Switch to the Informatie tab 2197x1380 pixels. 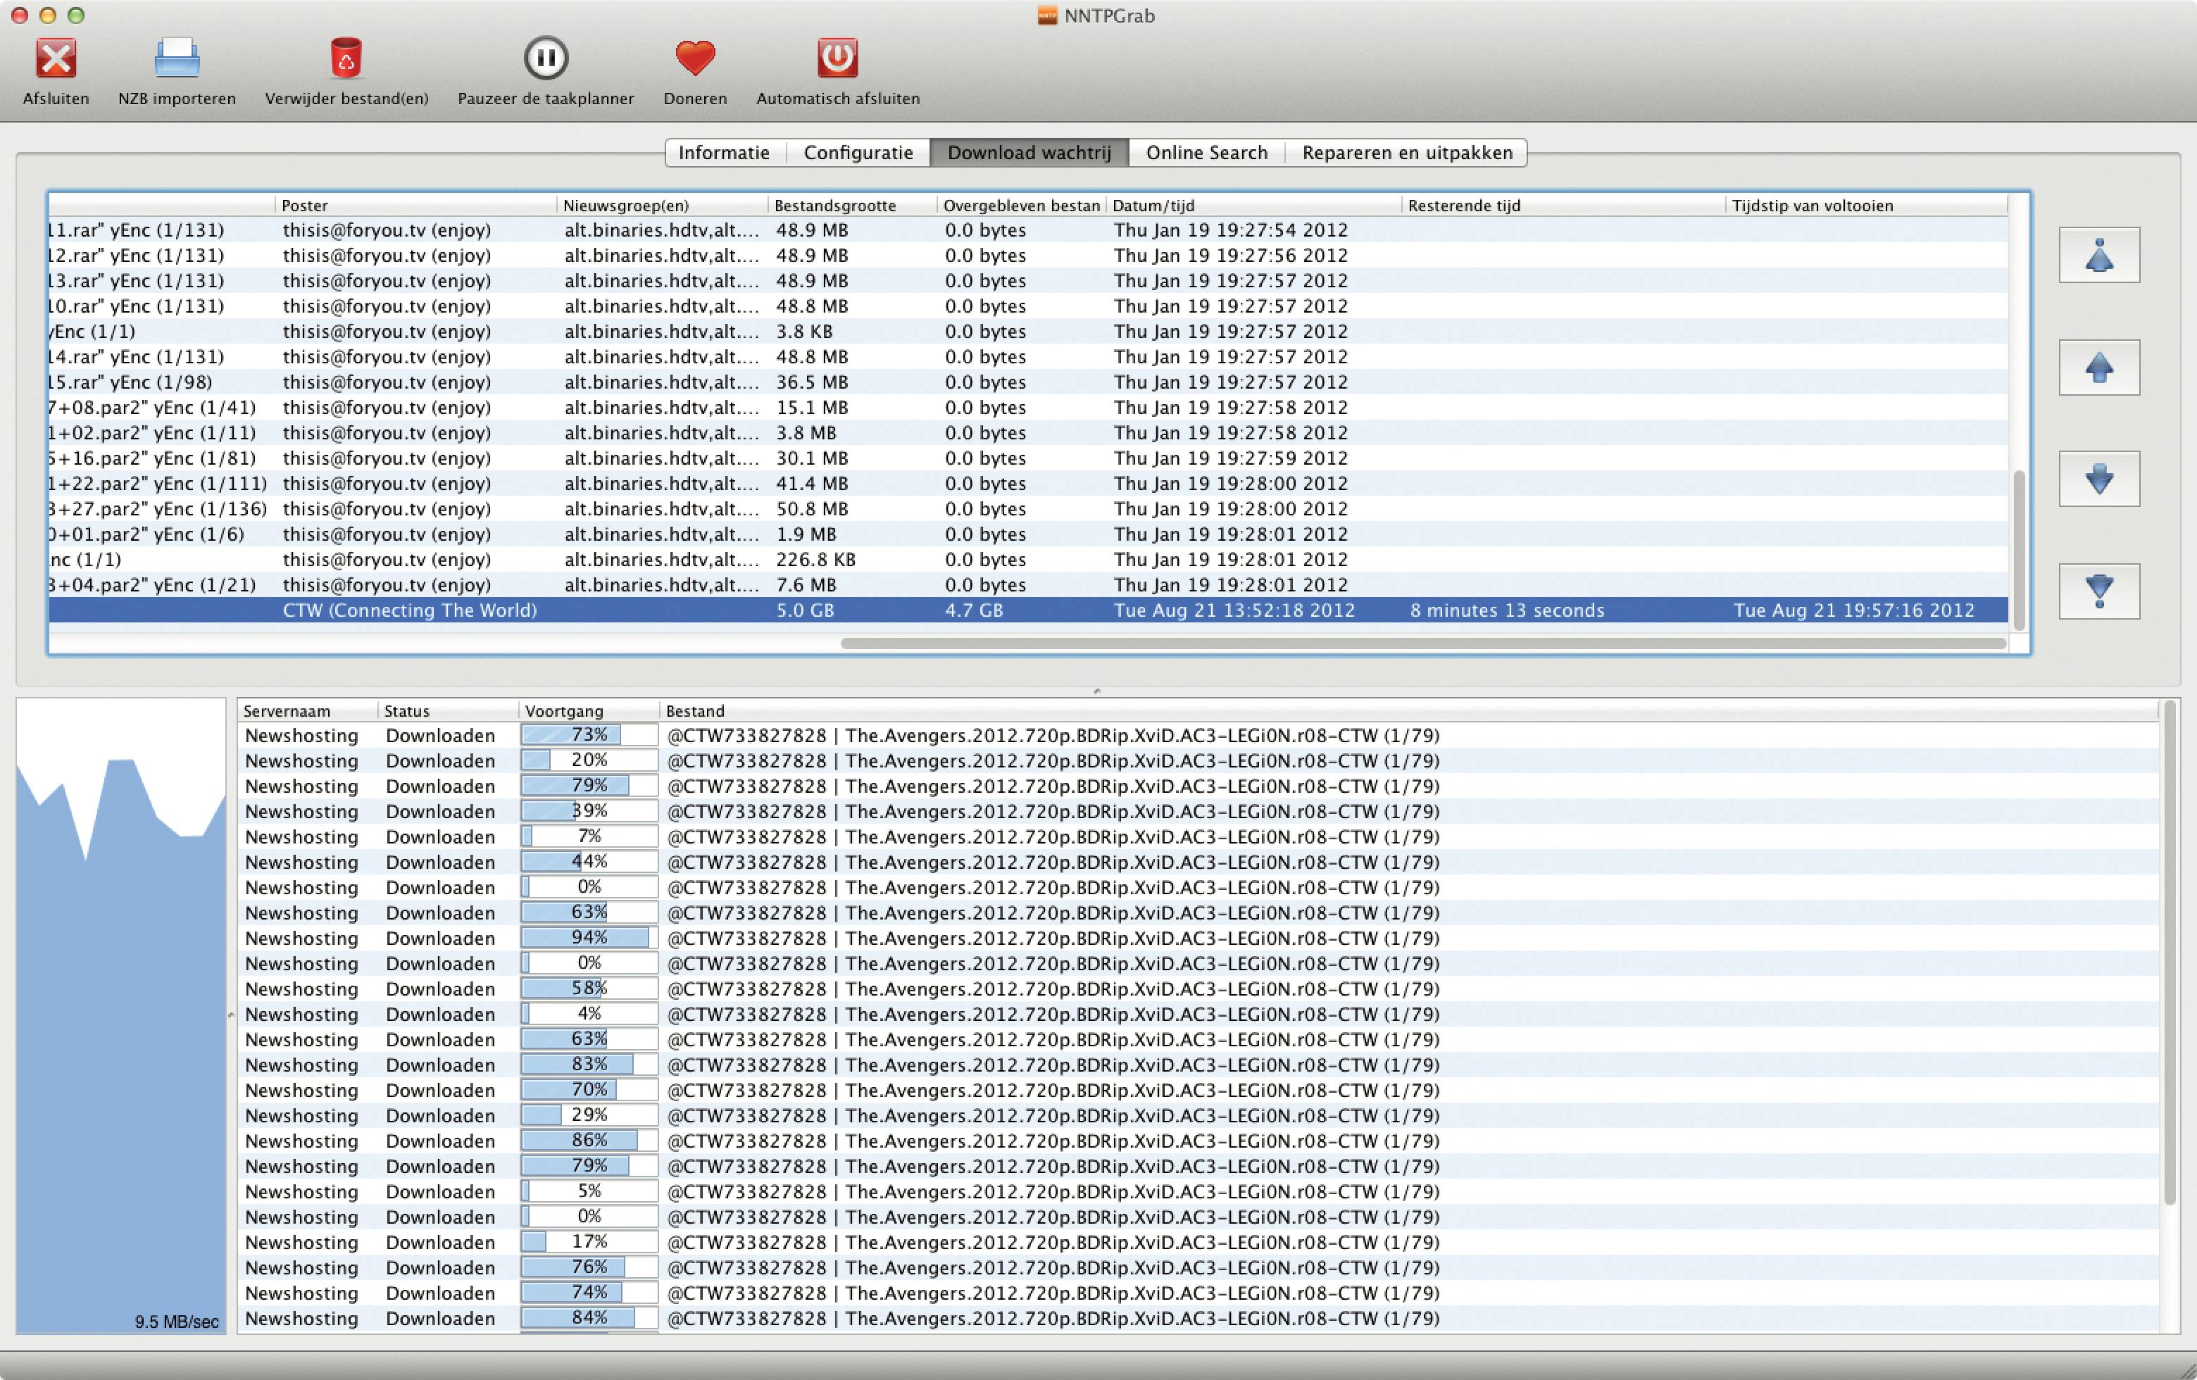(x=723, y=152)
